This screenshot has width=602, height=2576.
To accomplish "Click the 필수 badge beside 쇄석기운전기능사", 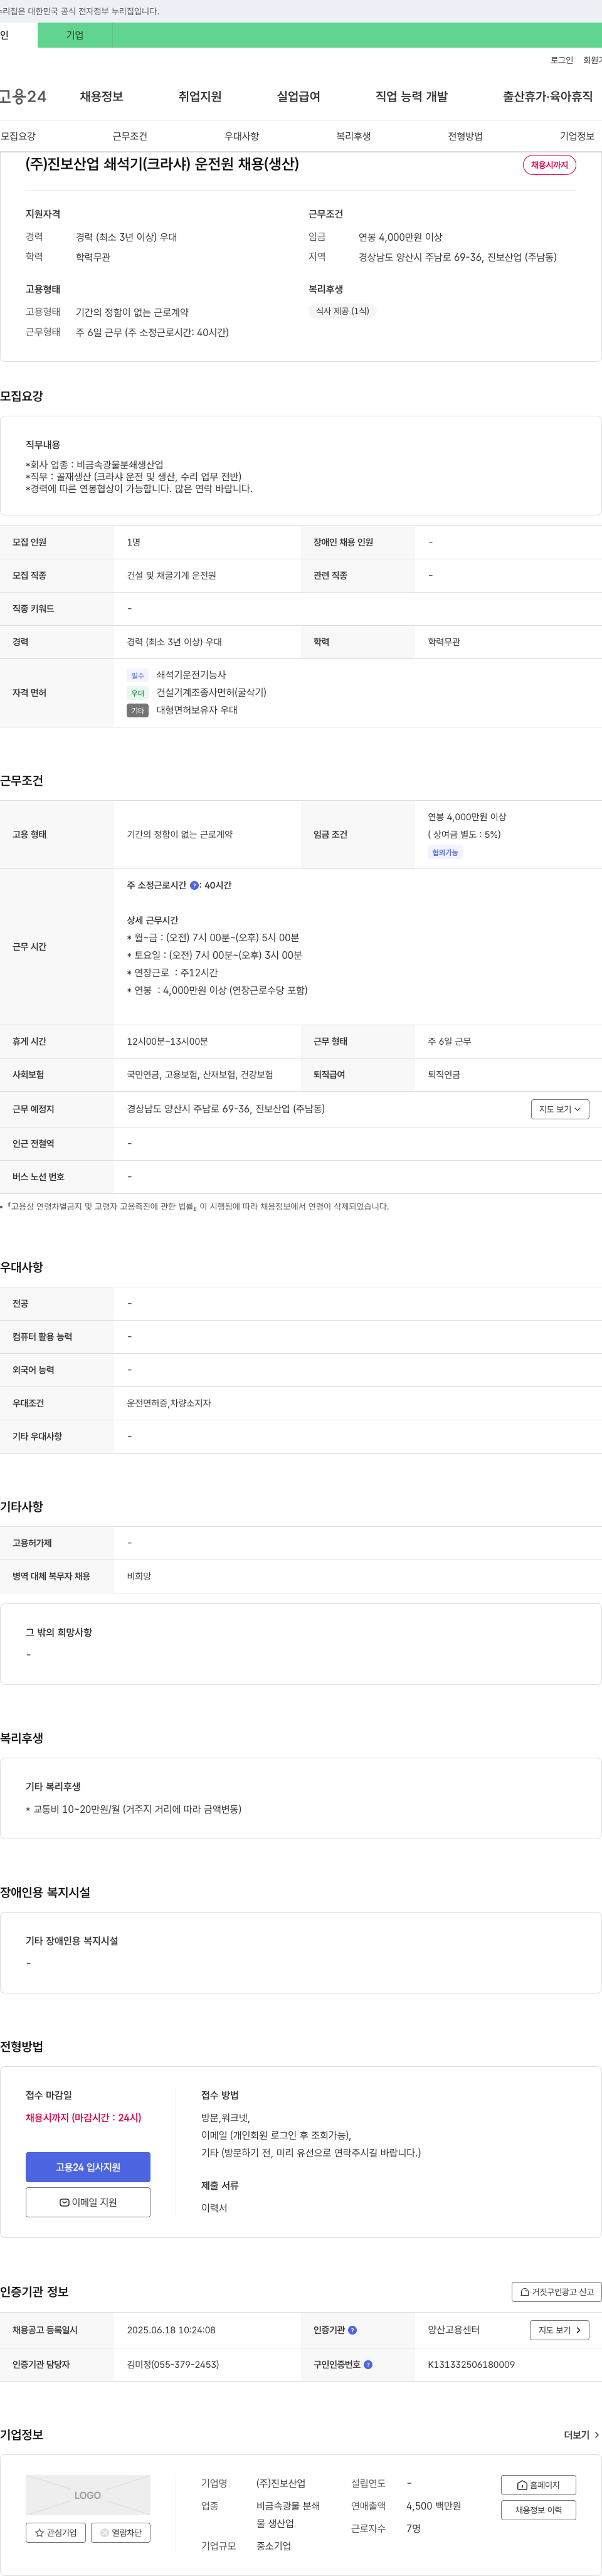I will click(138, 676).
